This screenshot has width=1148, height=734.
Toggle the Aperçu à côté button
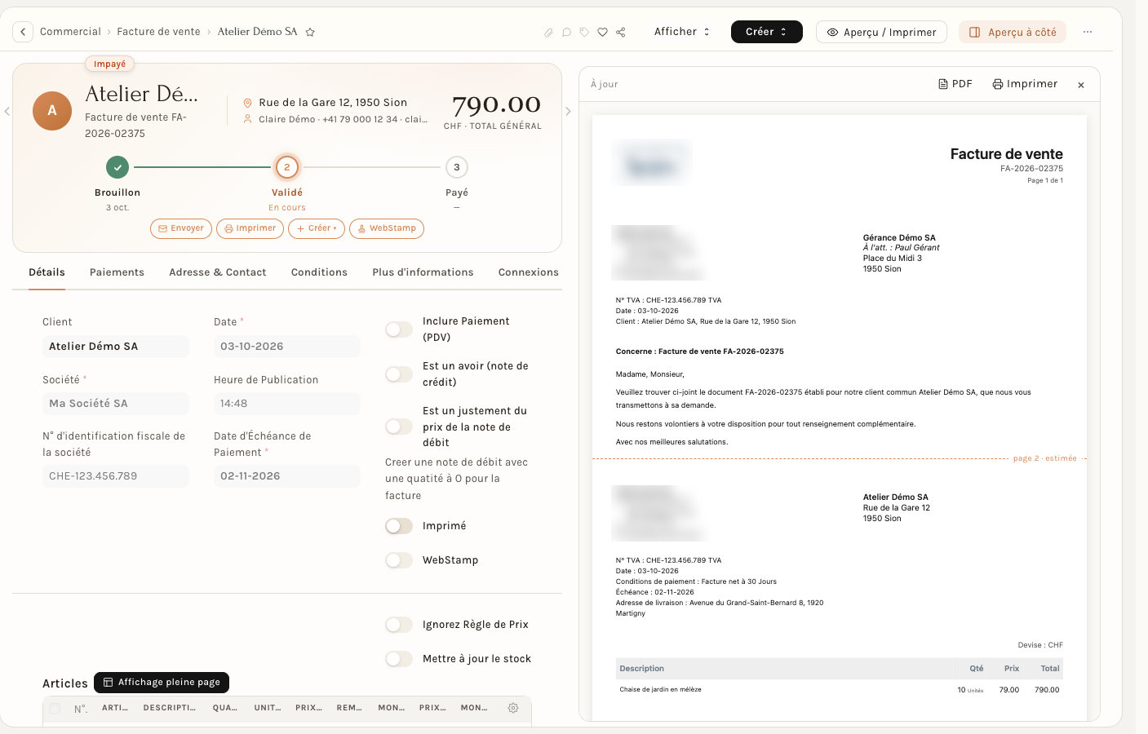pos(1013,32)
